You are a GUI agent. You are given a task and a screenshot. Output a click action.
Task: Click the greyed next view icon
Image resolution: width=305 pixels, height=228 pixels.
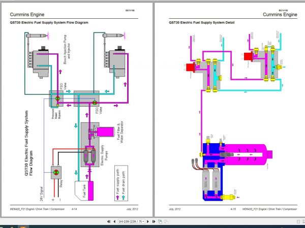(x=166, y=221)
